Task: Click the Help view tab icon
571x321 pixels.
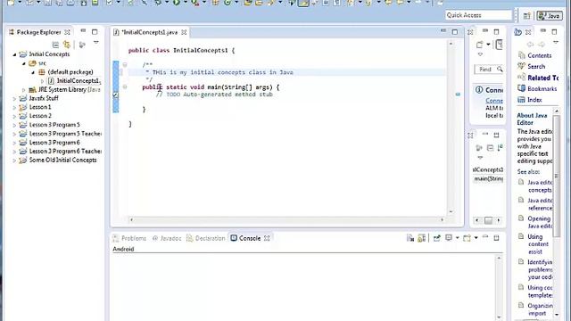Action: click(517, 32)
